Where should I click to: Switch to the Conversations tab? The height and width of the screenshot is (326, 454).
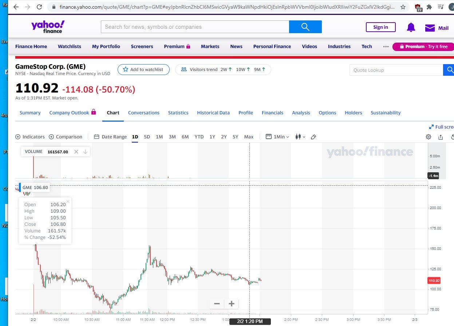tap(144, 113)
